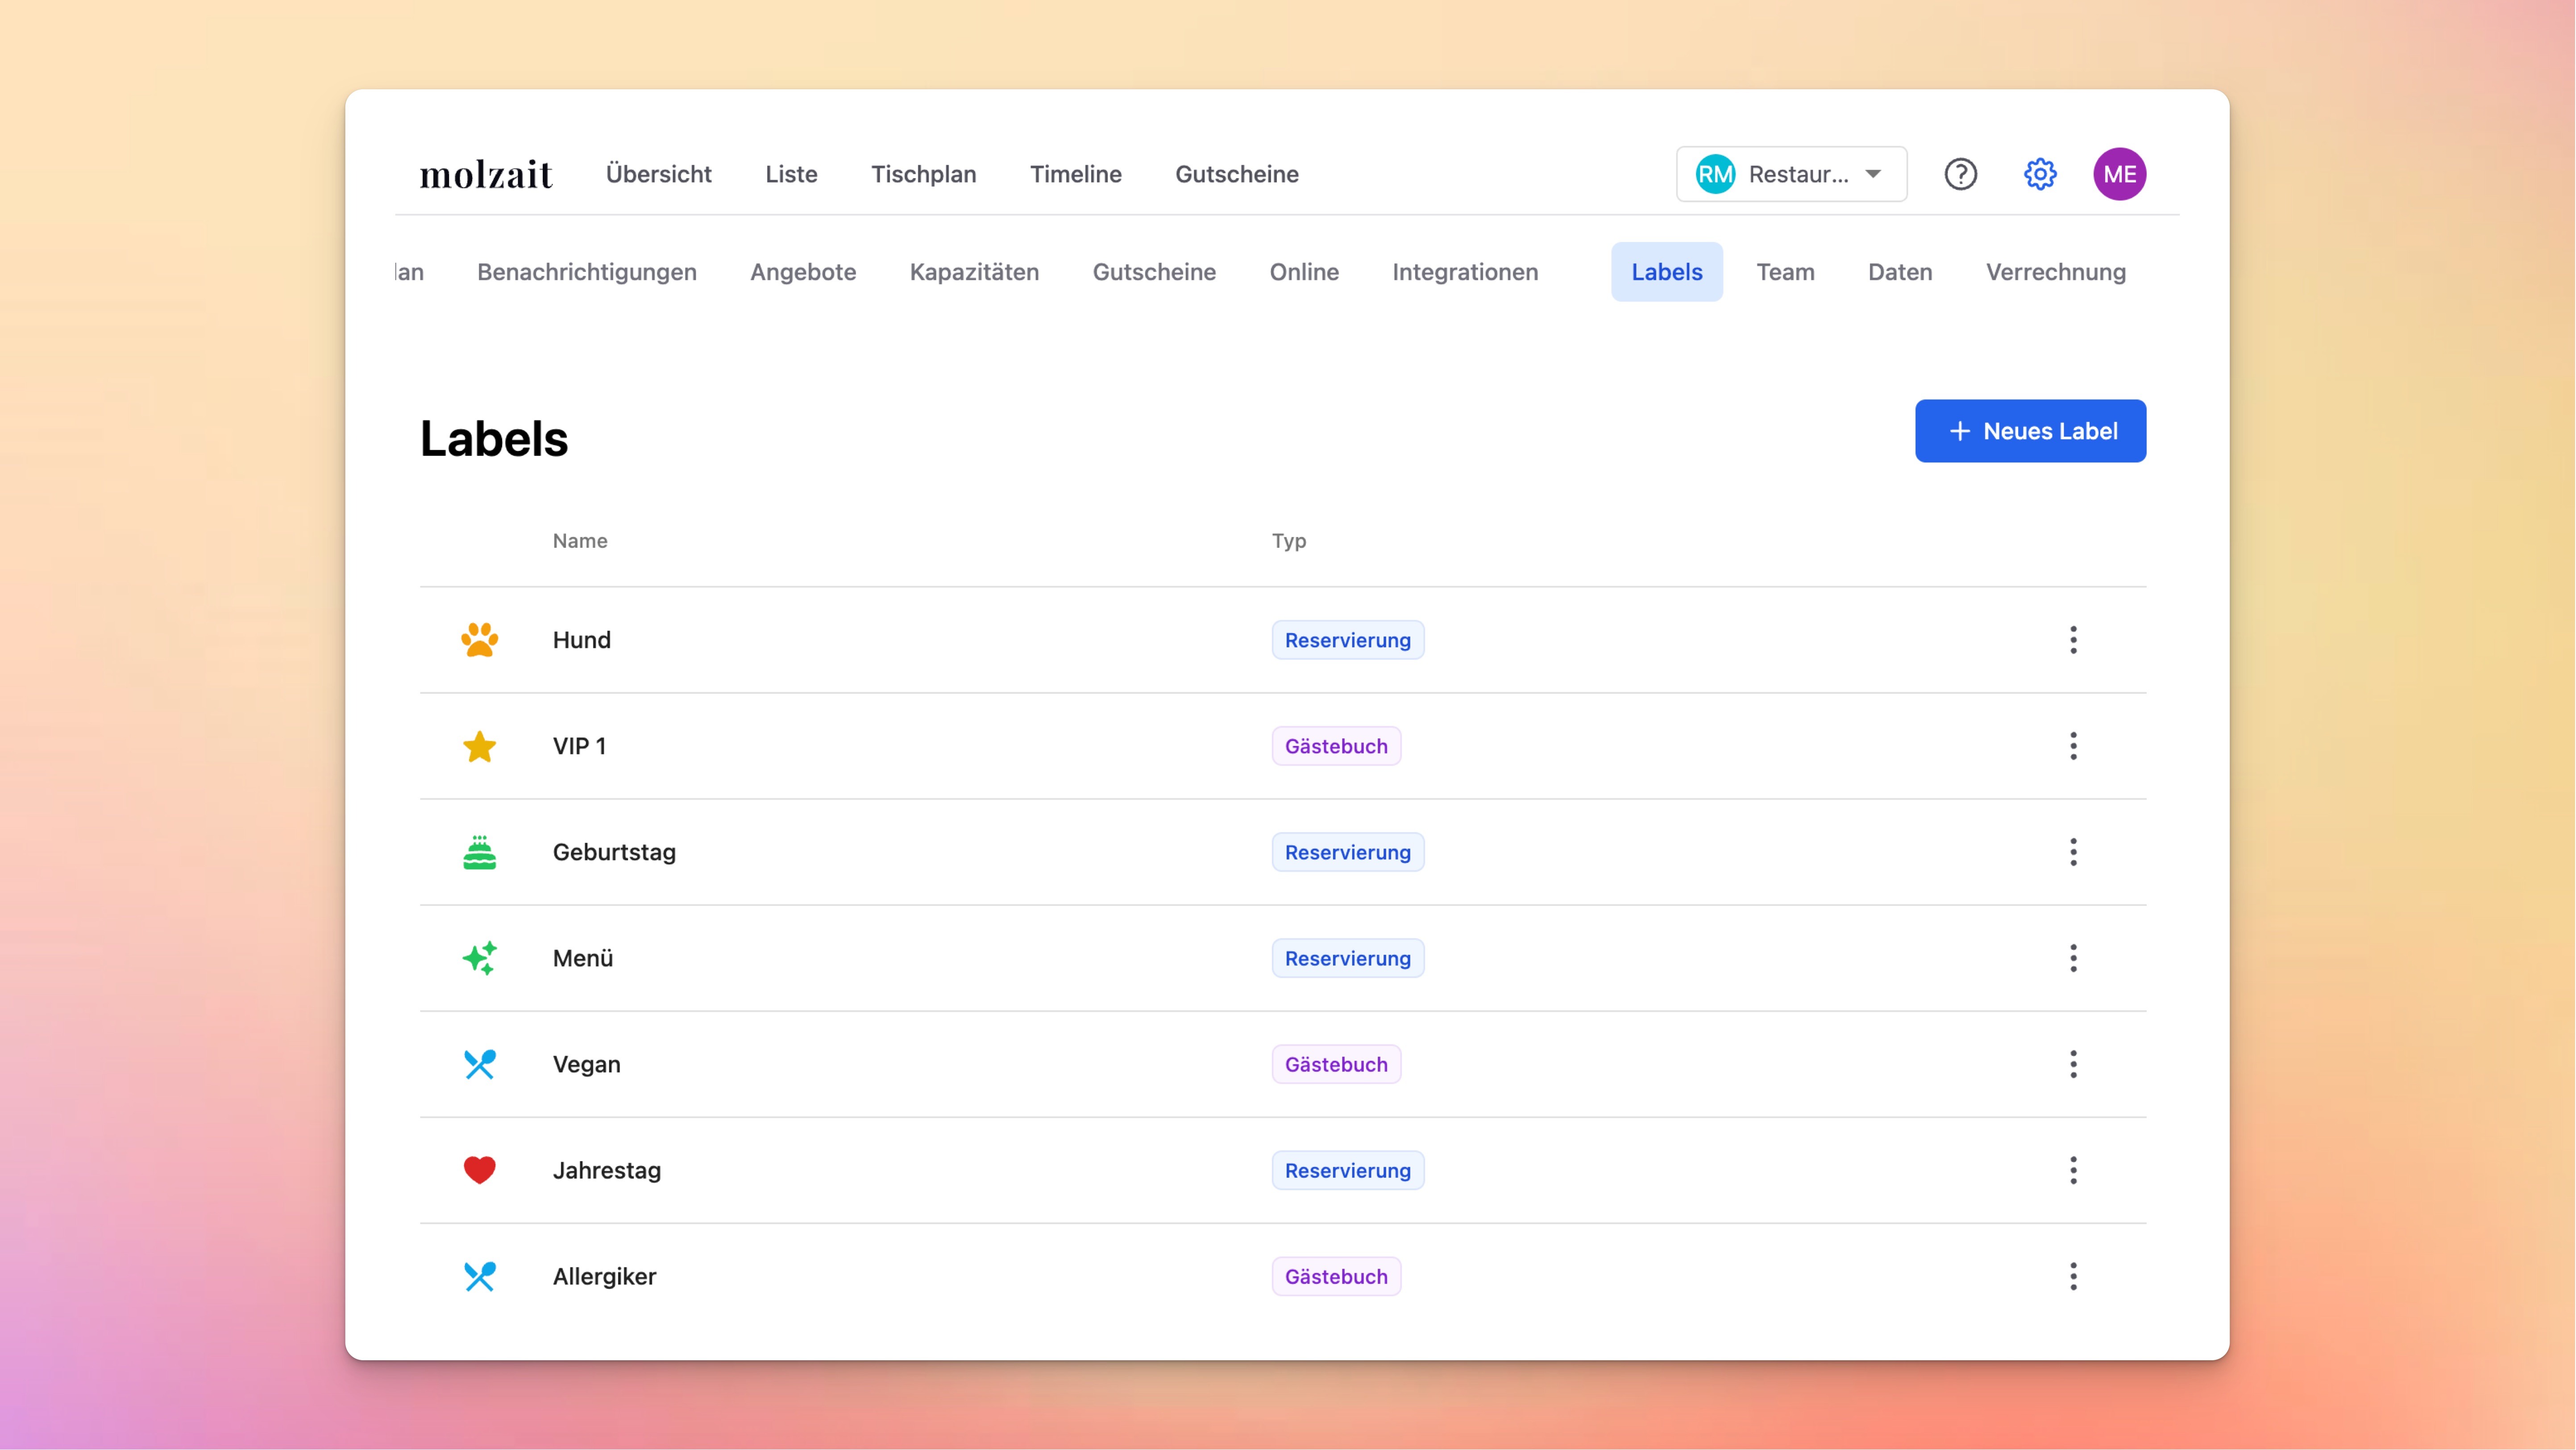Open Tischplan in top navigation
The image size is (2576, 1450).
[x=923, y=174]
